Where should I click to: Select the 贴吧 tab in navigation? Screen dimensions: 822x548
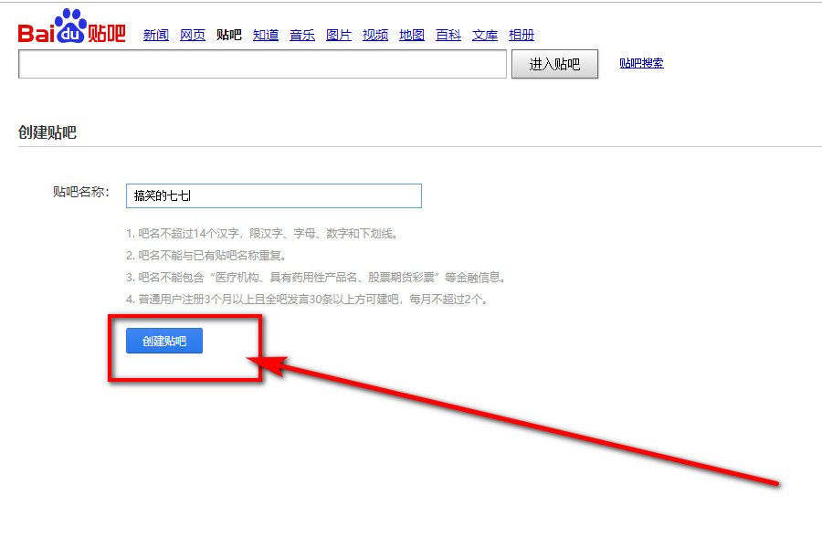tap(228, 36)
